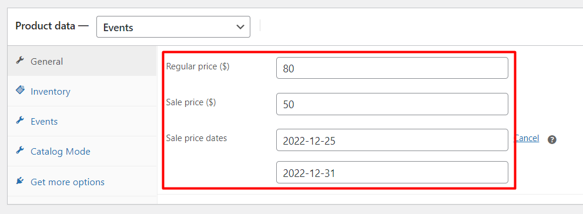Click the Sale price ($) label
The width and height of the screenshot is (583, 214).
(191, 103)
